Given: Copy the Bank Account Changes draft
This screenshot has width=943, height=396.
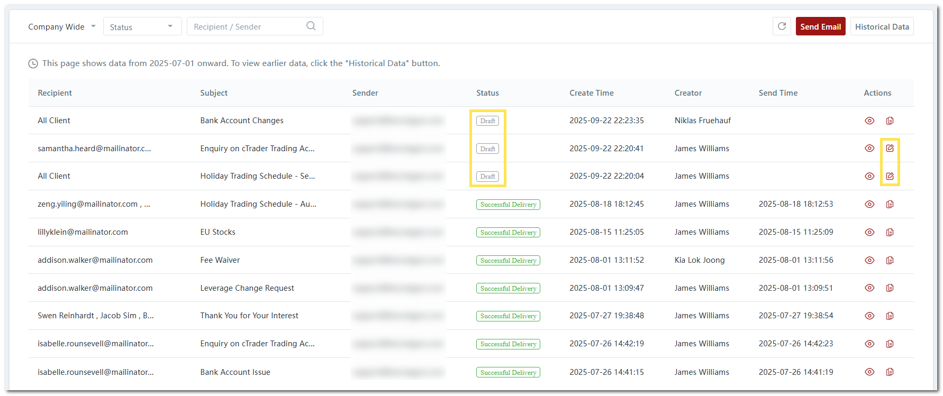Looking at the screenshot, I should coord(890,121).
